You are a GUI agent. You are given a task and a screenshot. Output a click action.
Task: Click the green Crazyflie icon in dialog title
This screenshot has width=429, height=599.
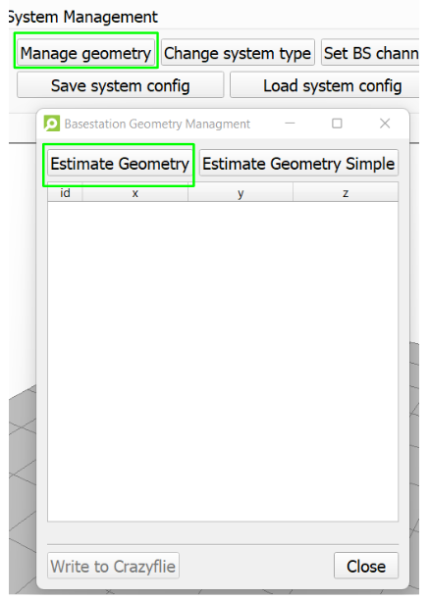[52, 124]
